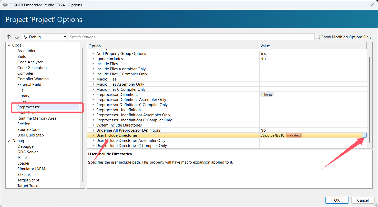Select the Loader category
Image resolution: width=378 pixels, height=207 pixels.
24,163
